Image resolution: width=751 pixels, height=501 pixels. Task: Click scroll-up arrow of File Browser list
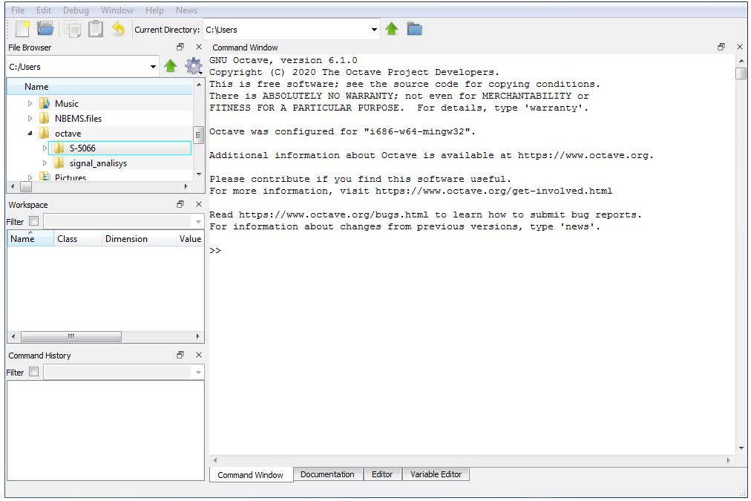click(x=199, y=85)
